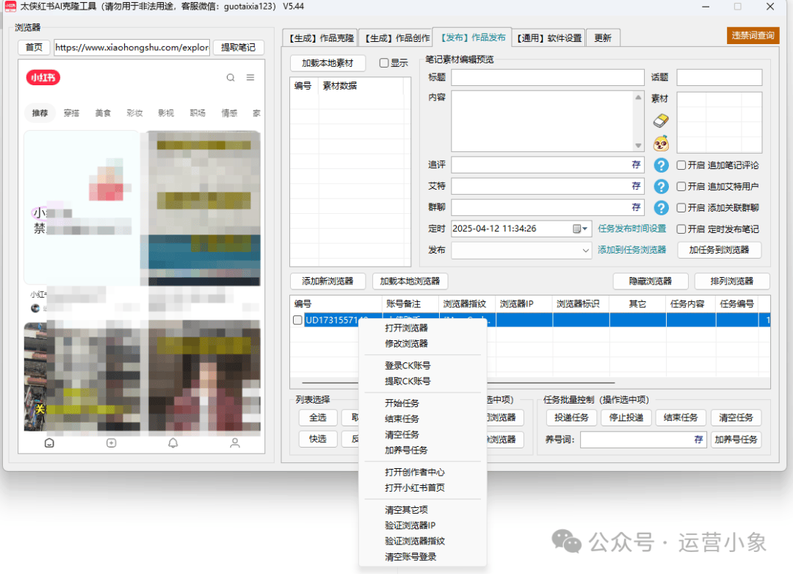Toggle the 显示 checkbox
Screen dimensions: 793x574
384,62
